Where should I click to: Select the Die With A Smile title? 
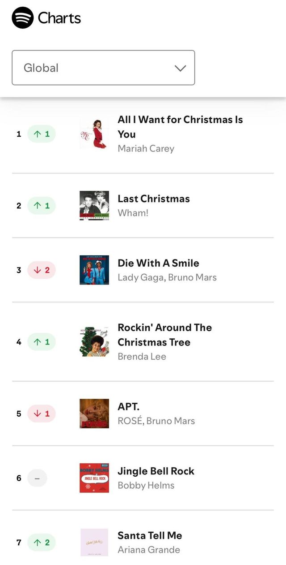click(158, 263)
